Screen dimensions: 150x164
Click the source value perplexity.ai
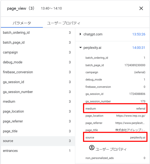[x=138, y=138]
